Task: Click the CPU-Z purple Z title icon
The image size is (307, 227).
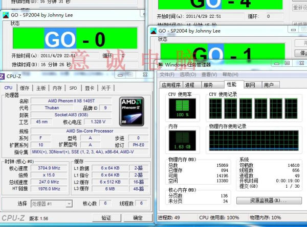Action: (2, 77)
